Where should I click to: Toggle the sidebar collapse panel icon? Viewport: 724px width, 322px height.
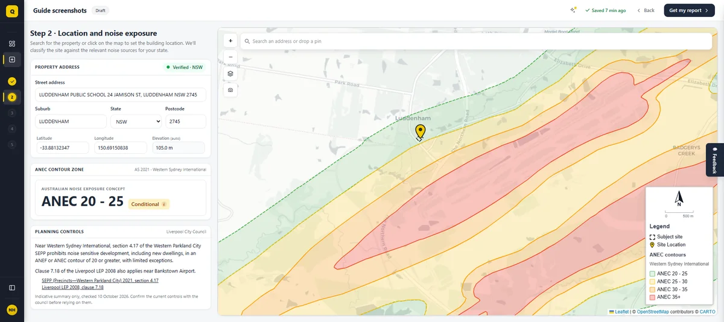[x=12, y=288]
